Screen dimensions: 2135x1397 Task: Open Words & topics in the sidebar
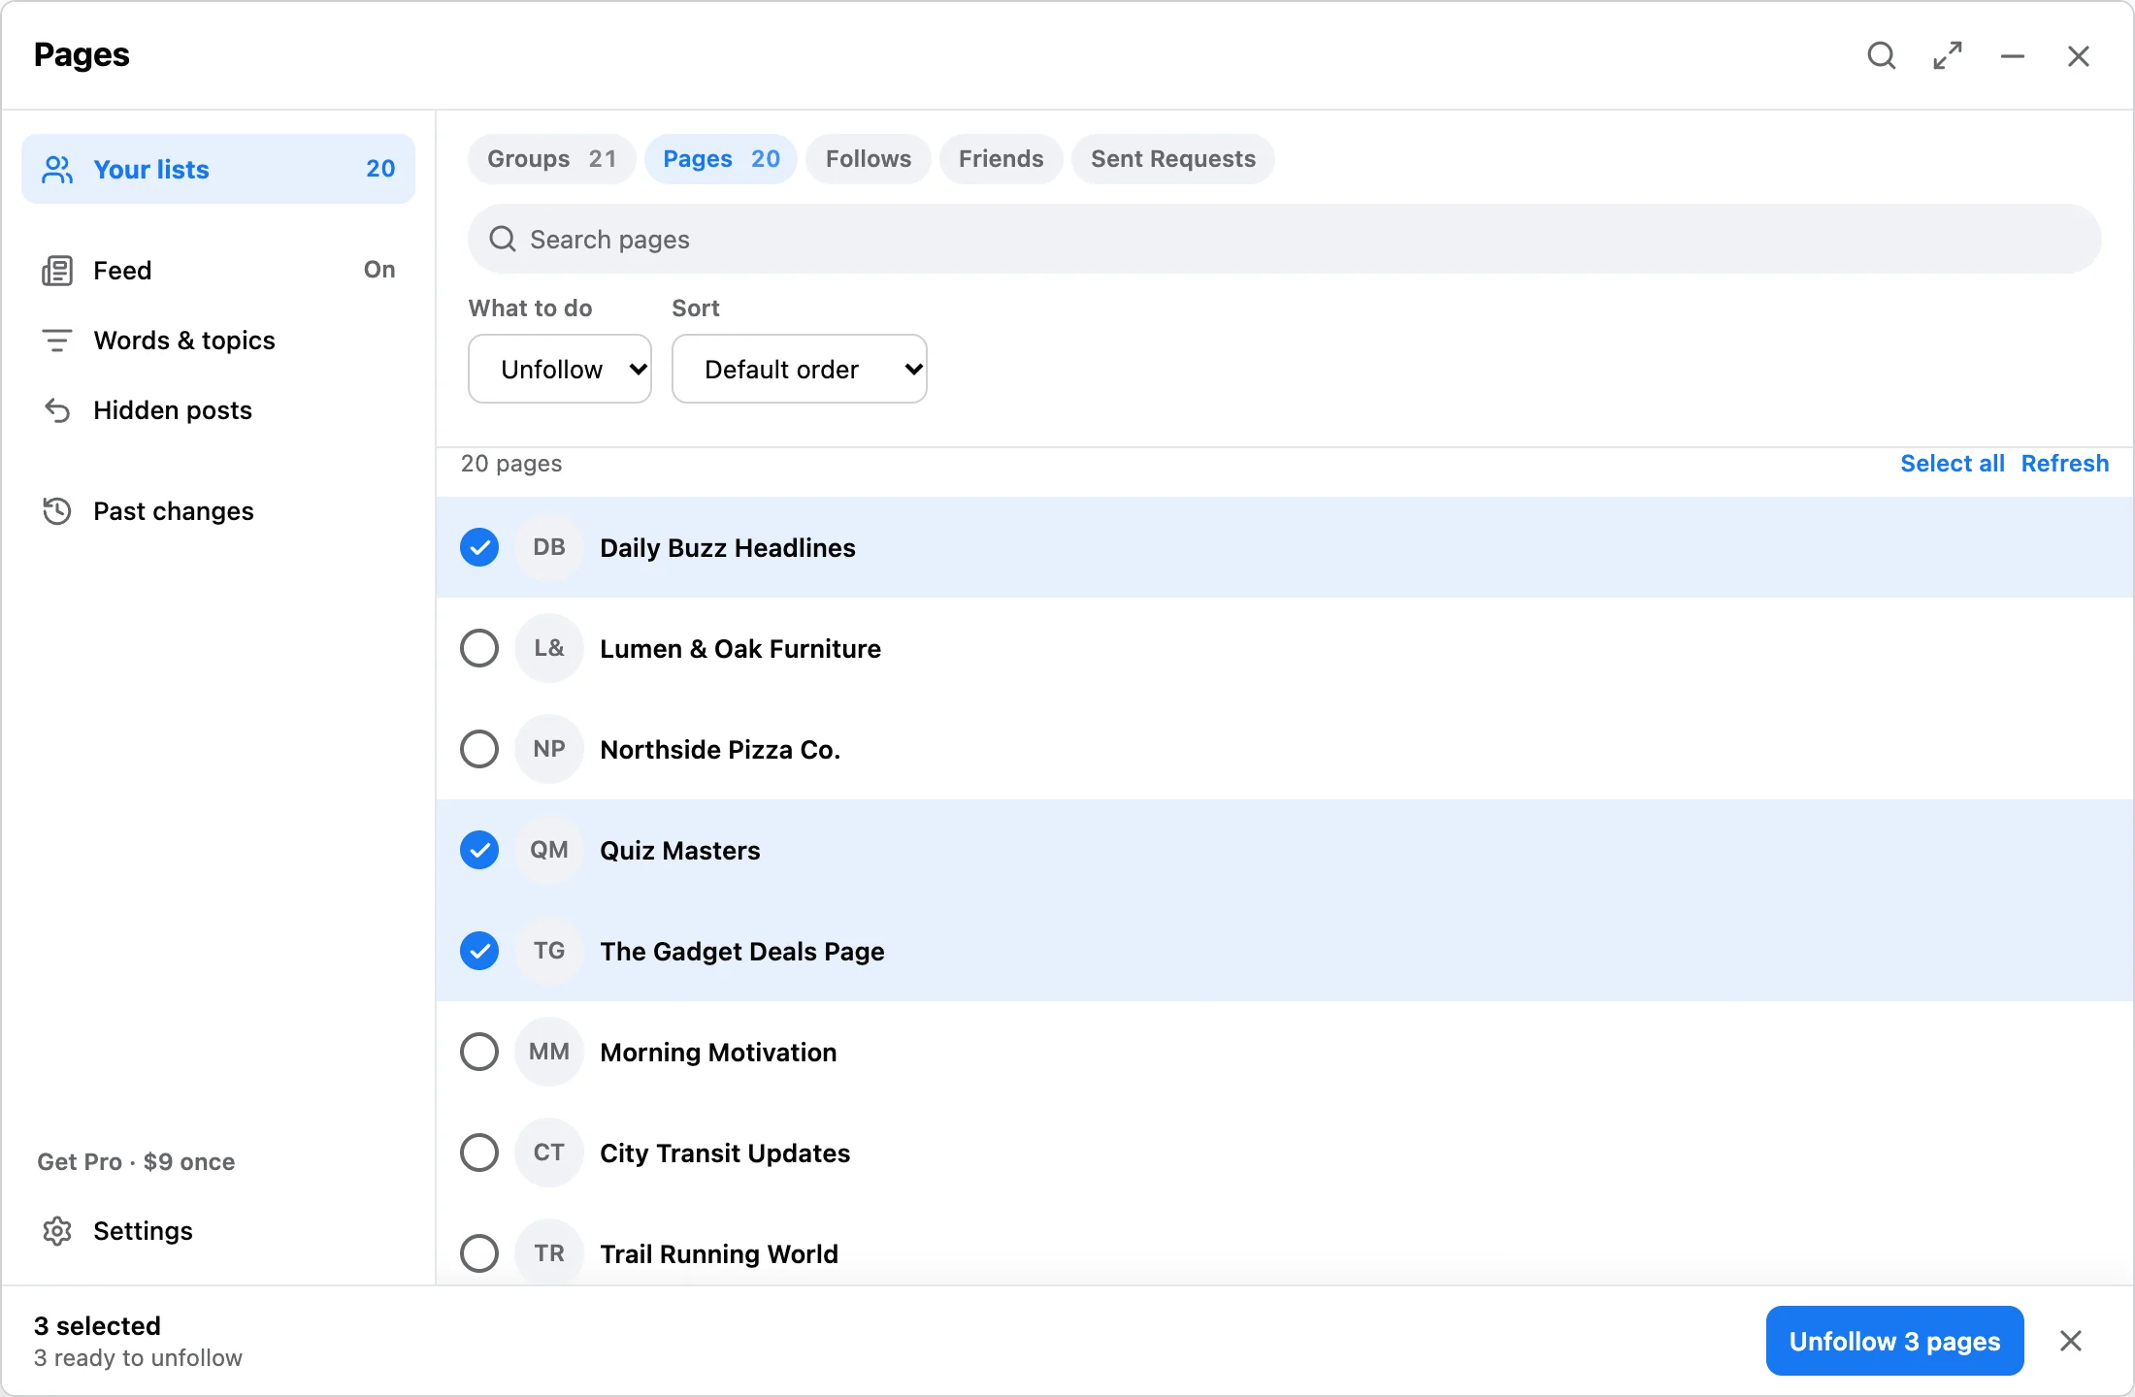[218, 341]
